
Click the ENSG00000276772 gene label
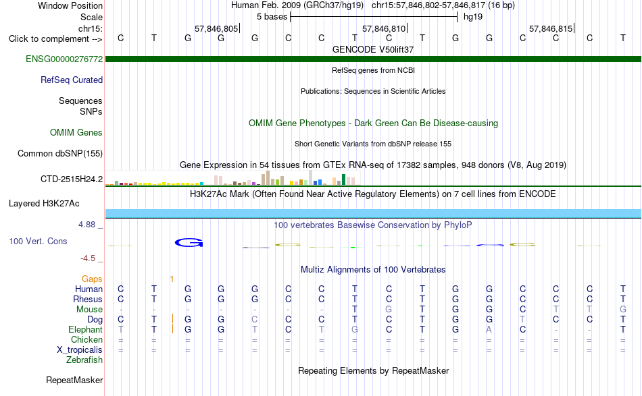(64, 59)
